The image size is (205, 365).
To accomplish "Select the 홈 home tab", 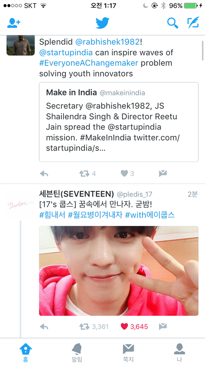I will pyautogui.click(x=26, y=352).
